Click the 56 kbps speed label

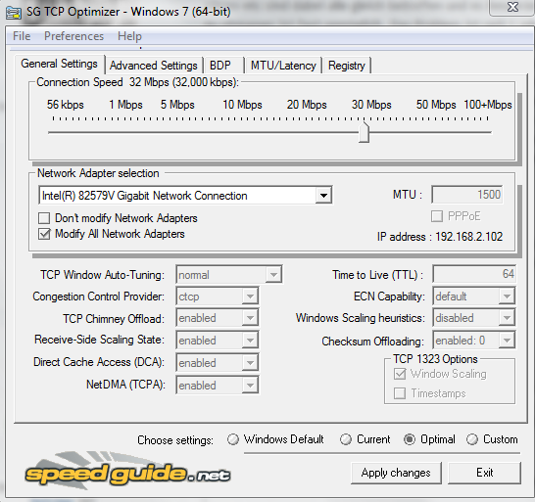[66, 105]
